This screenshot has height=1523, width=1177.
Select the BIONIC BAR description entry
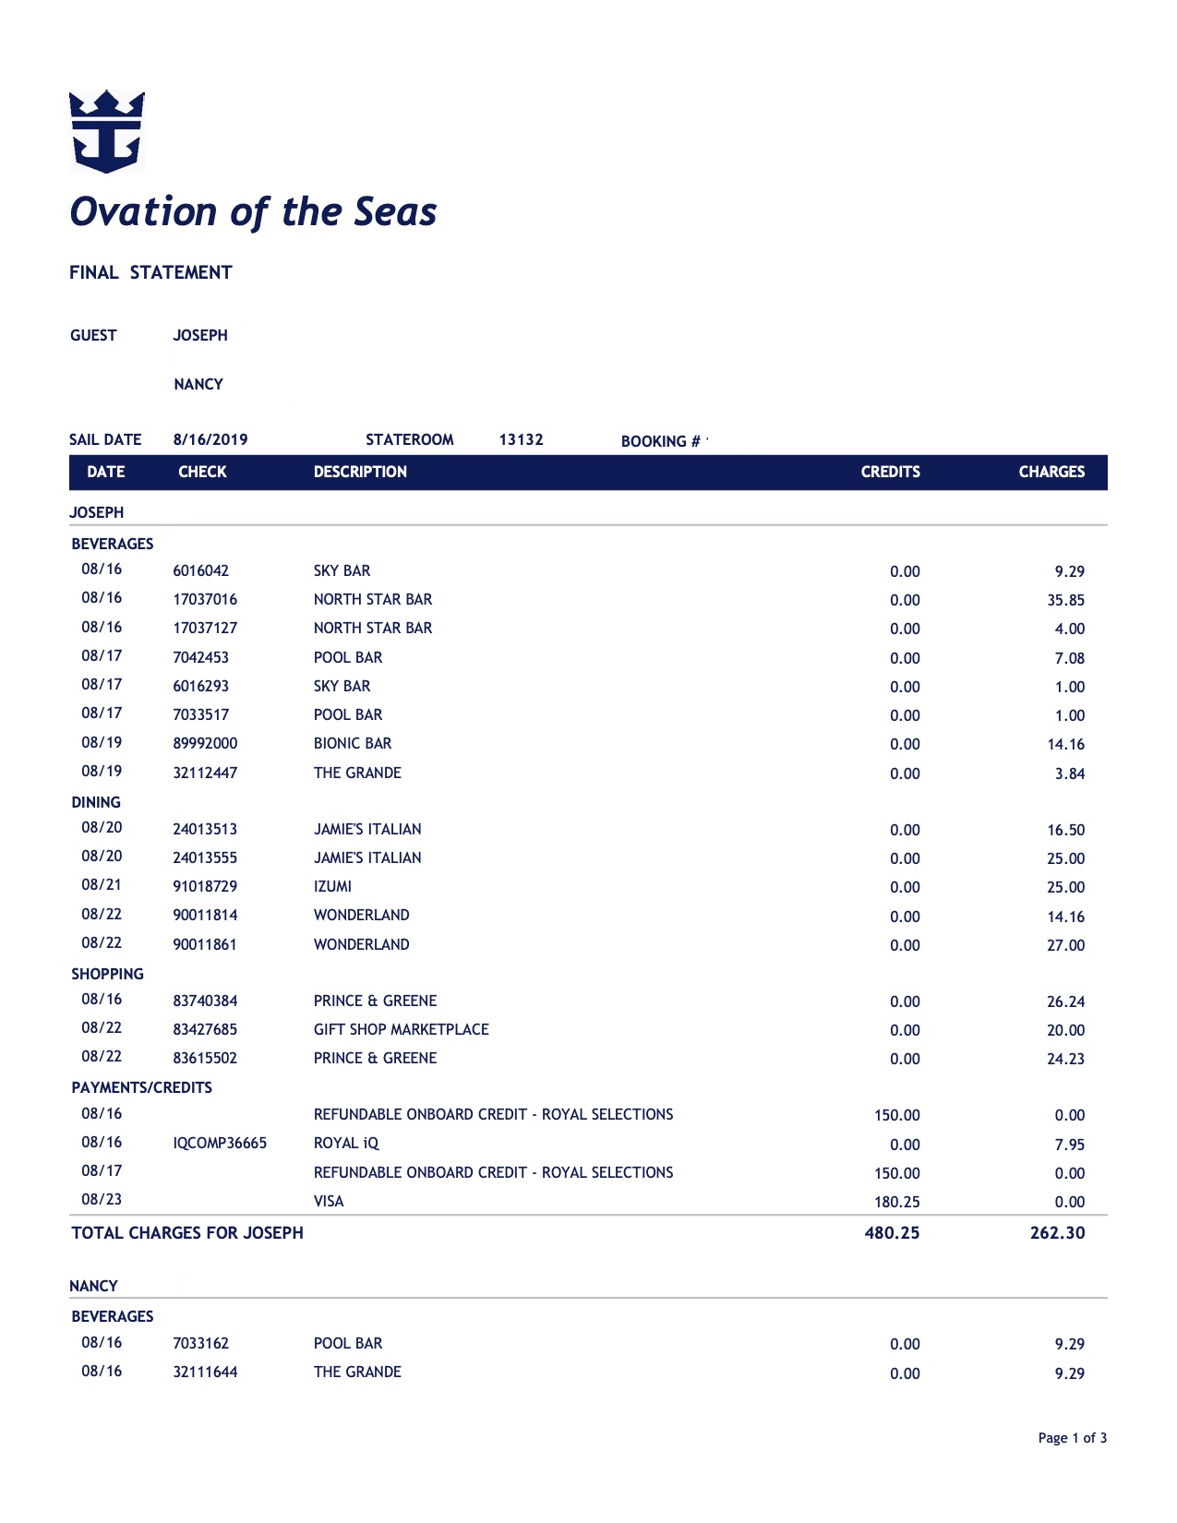click(x=353, y=743)
